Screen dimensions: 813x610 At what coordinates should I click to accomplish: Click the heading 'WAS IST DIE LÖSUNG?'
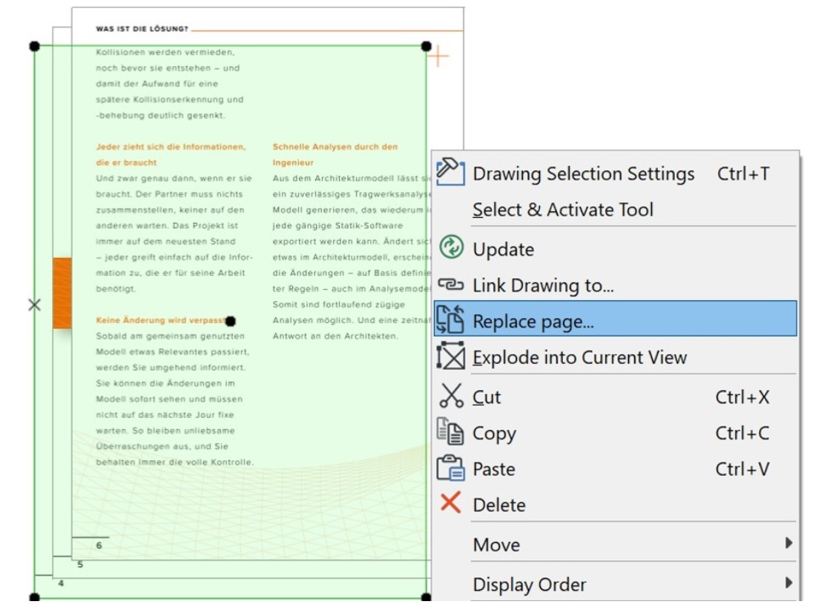pos(142,29)
